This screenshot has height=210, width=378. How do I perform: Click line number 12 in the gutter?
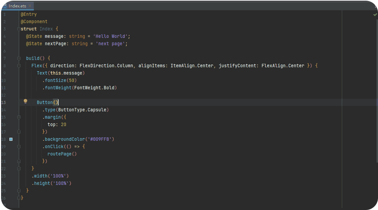point(3,95)
